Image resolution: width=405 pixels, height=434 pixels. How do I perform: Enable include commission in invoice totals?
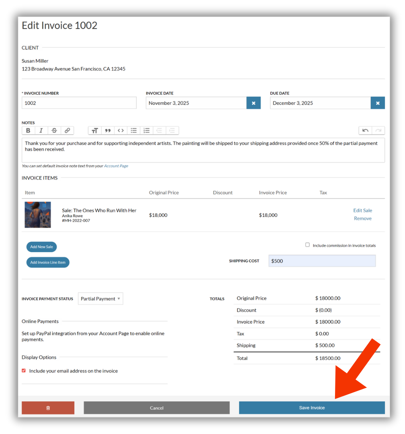click(308, 245)
